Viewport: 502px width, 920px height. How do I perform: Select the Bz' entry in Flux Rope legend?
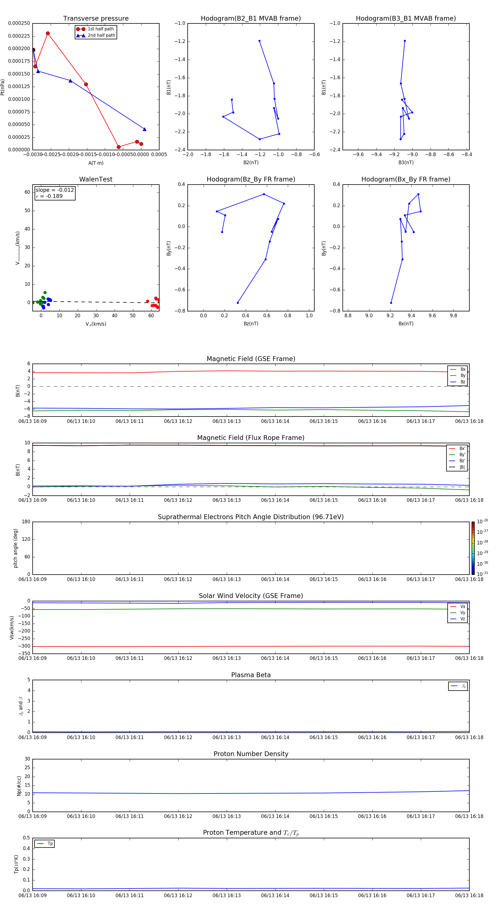coord(457,461)
